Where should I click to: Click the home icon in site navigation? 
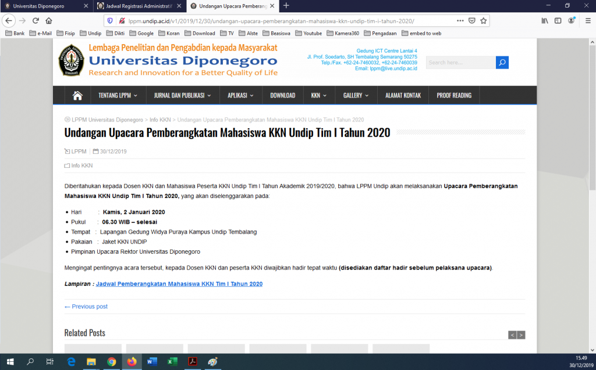pos(77,95)
